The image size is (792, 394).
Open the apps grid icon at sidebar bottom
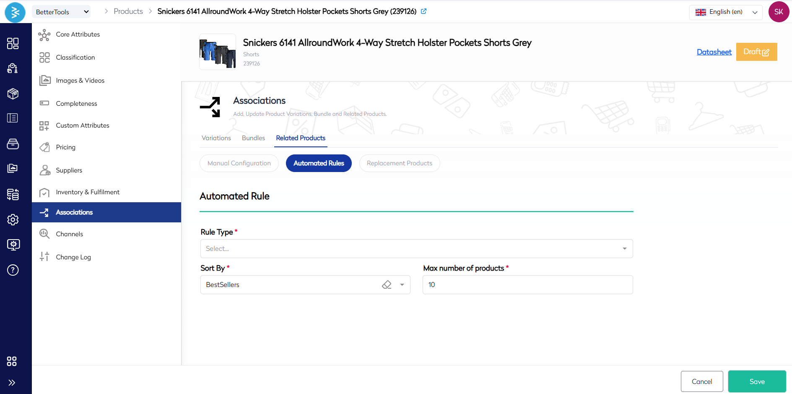[12, 361]
